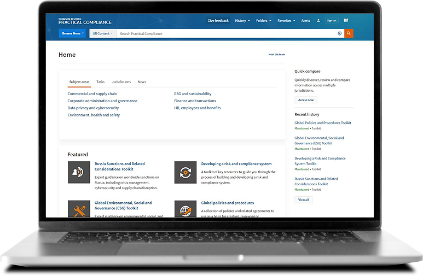Viewport: 423px width, 276px height.
Task: Open the All Content filter dropdown
Action: 102,33
